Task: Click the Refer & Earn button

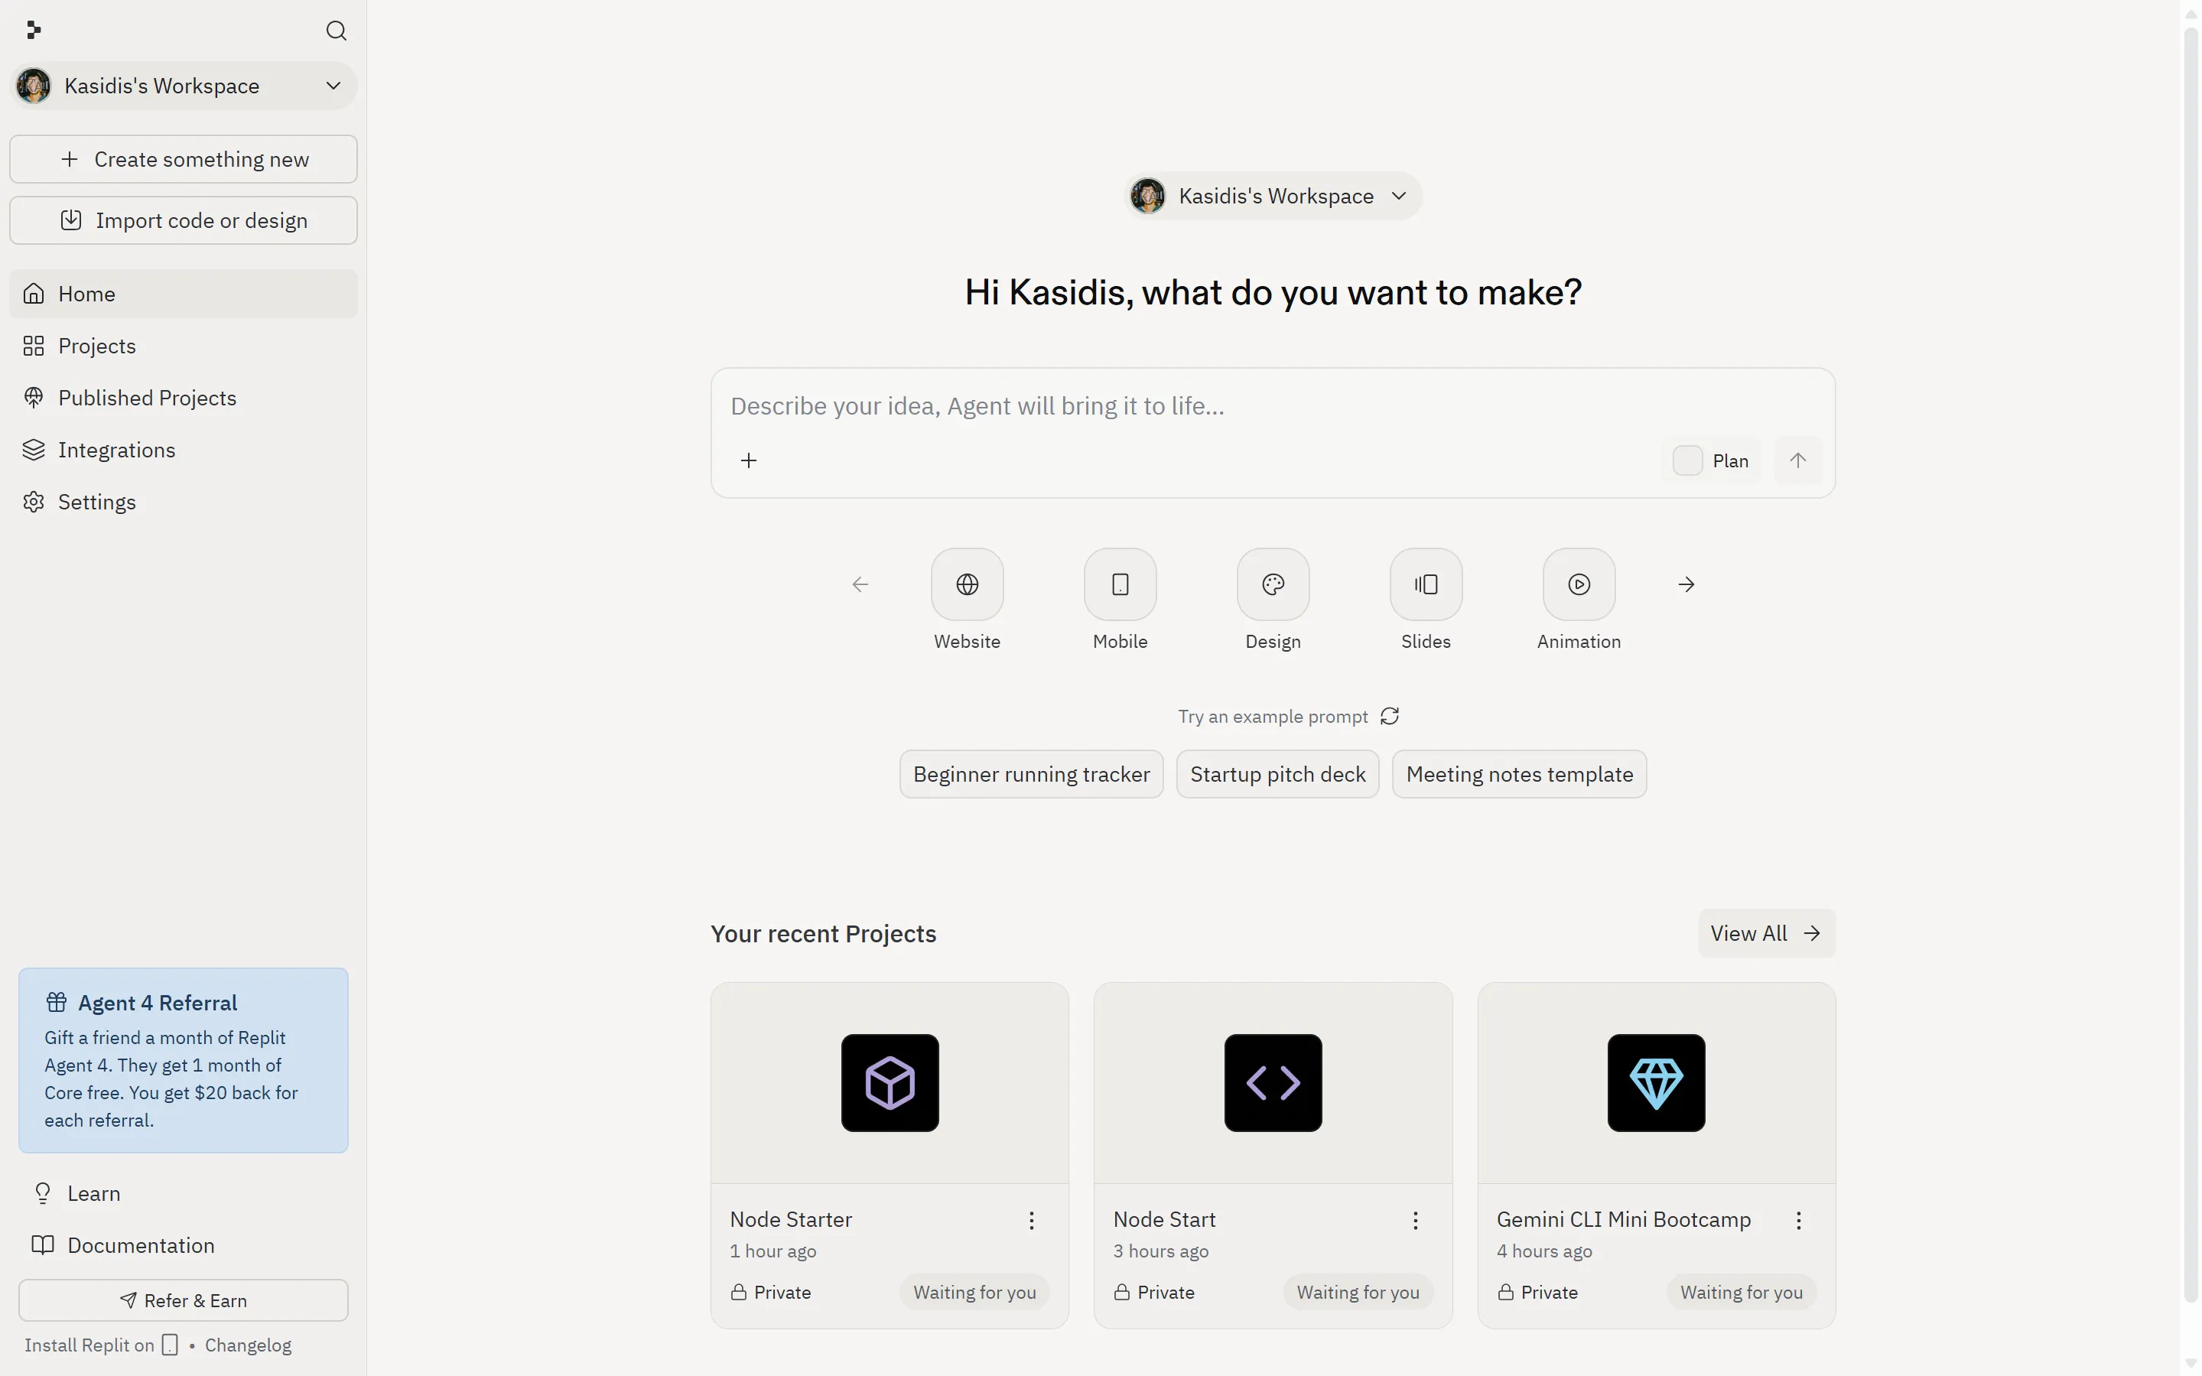Action: (183, 1300)
